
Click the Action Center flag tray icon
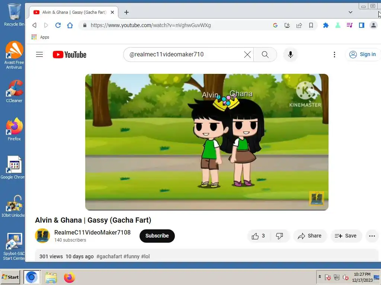[x=328, y=277]
